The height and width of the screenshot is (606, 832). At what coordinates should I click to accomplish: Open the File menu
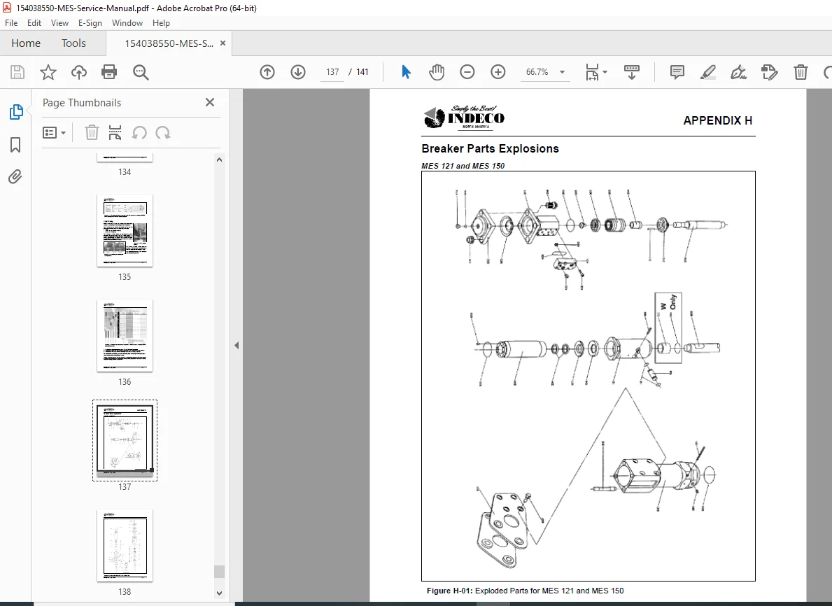pyautogui.click(x=11, y=23)
